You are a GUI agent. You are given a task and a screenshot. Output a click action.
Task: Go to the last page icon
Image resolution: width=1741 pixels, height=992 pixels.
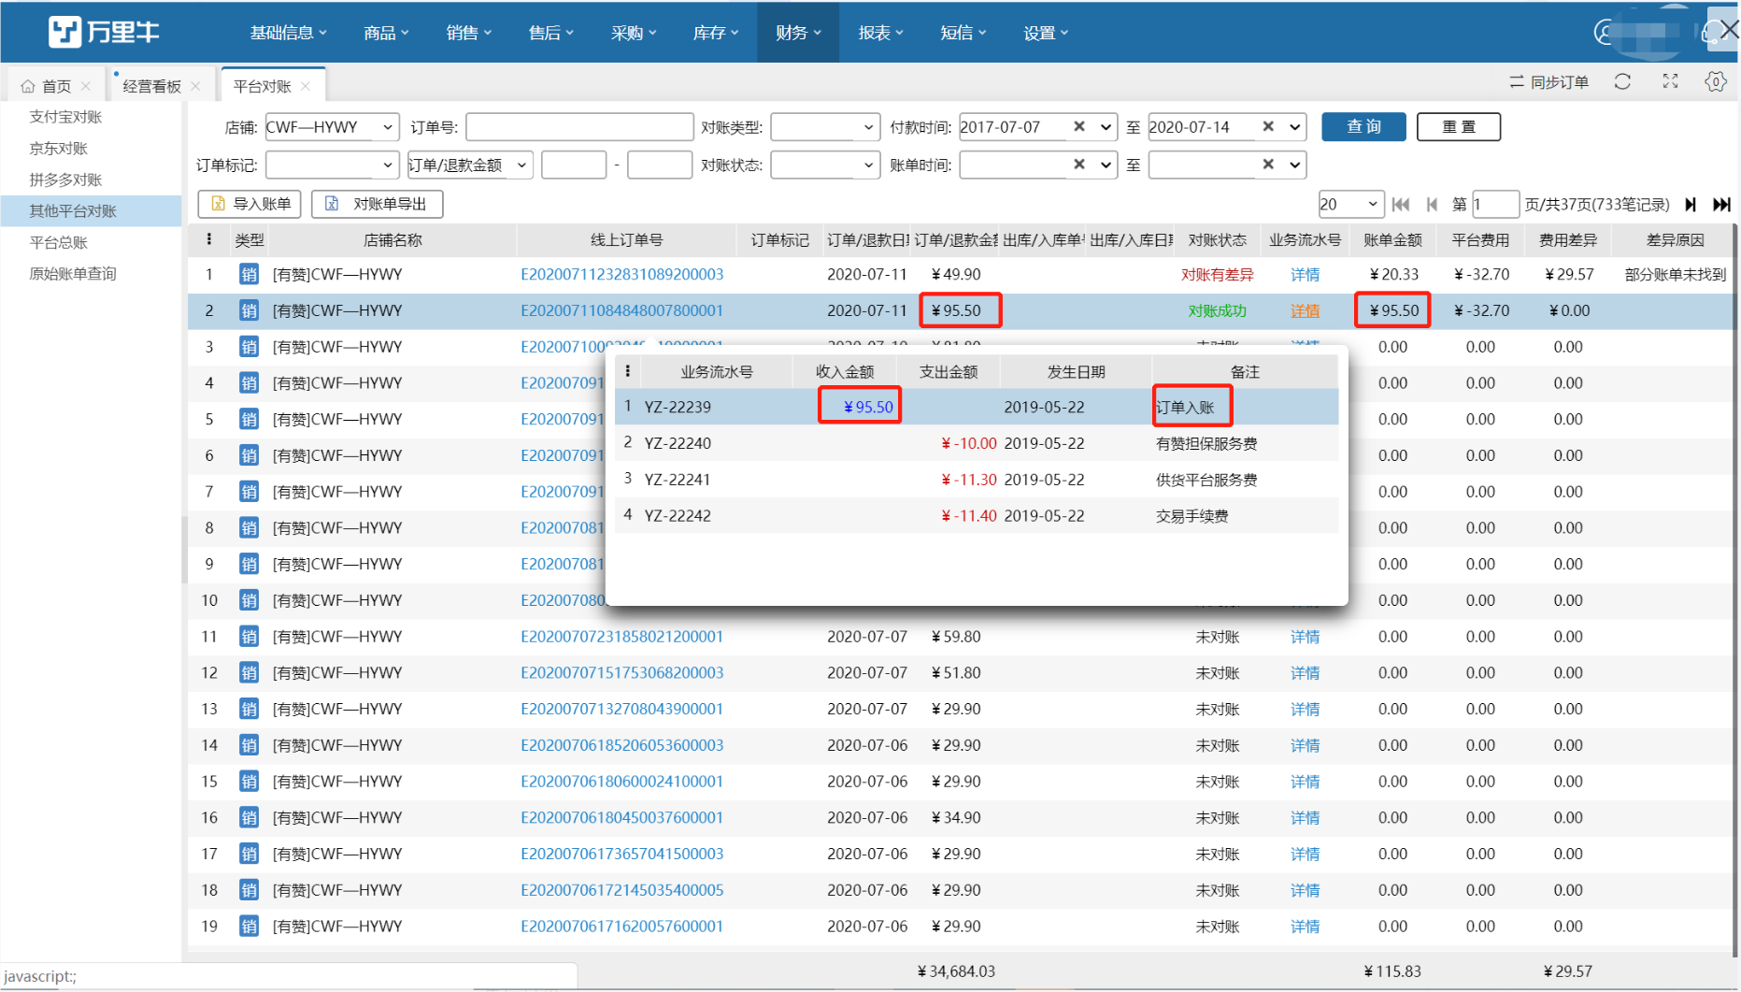[1721, 204]
